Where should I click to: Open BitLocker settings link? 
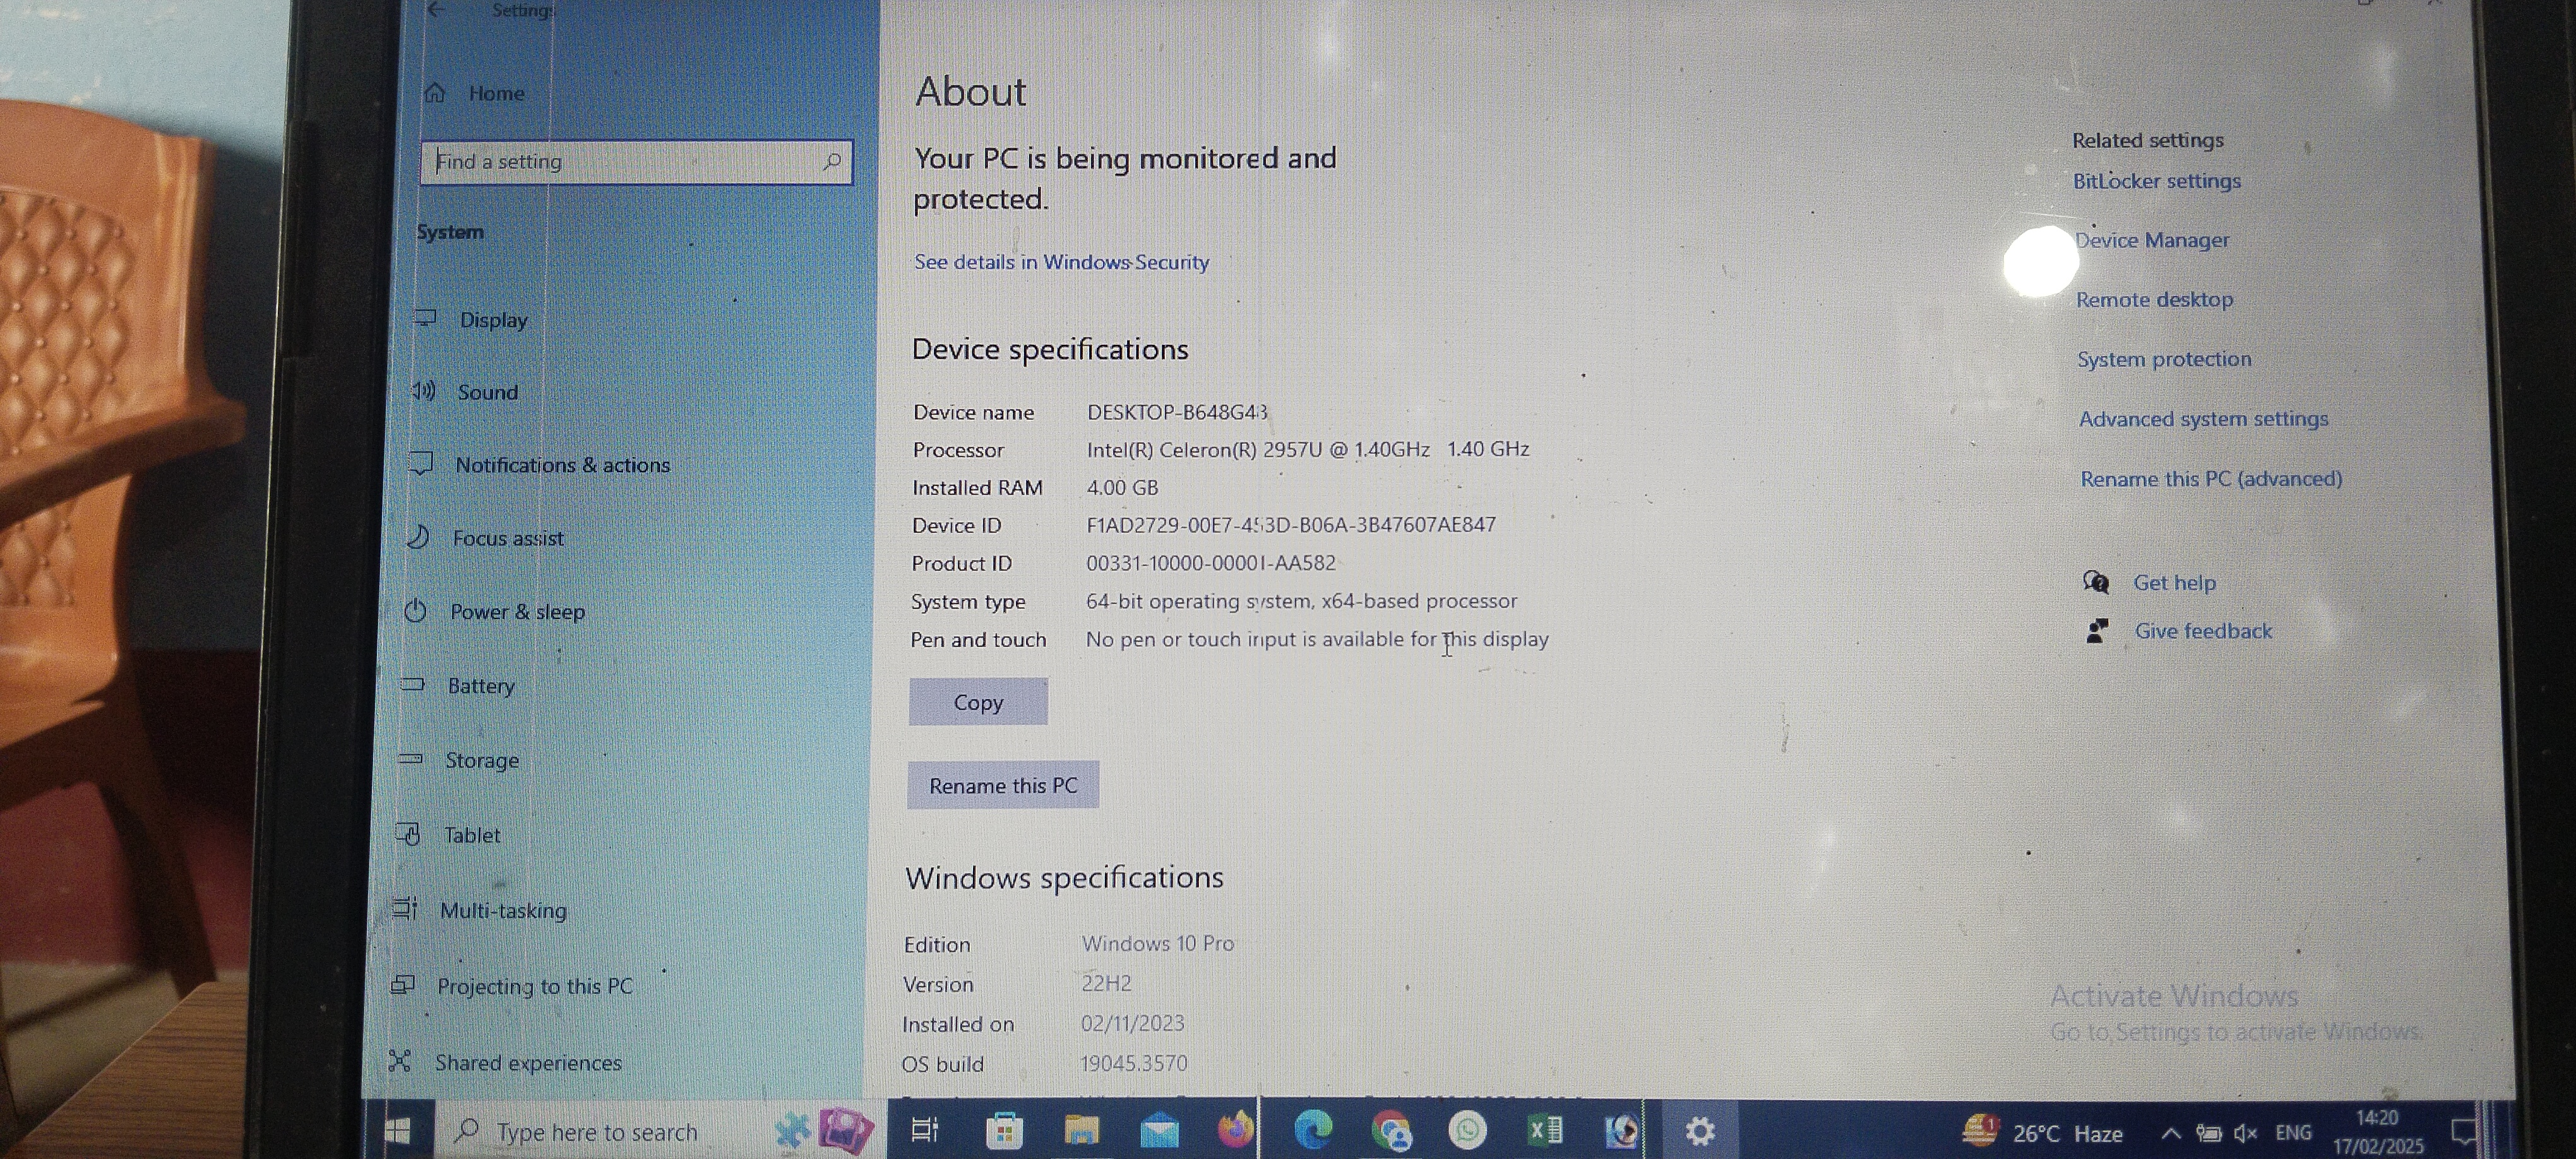(2156, 181)
